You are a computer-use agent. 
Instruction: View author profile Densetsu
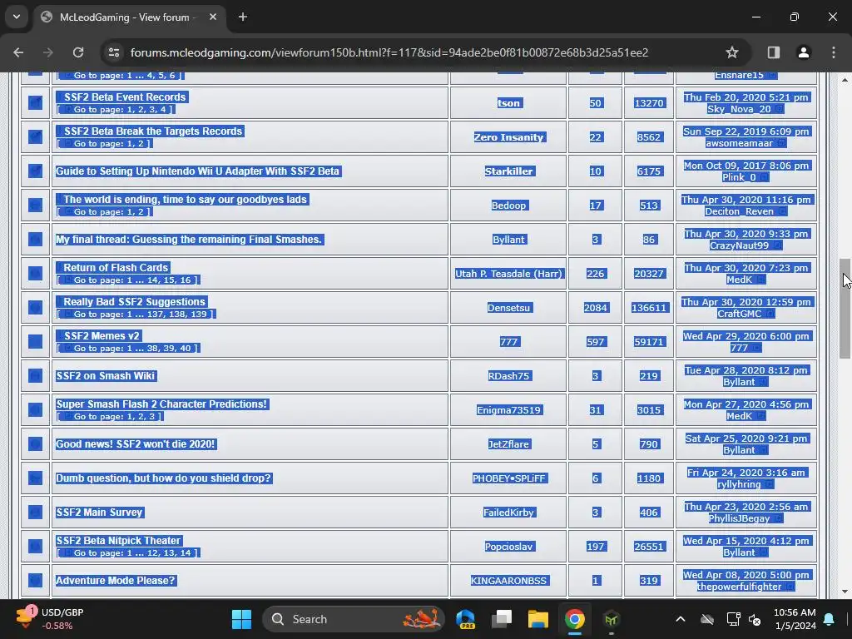click(x=508, y=308)
